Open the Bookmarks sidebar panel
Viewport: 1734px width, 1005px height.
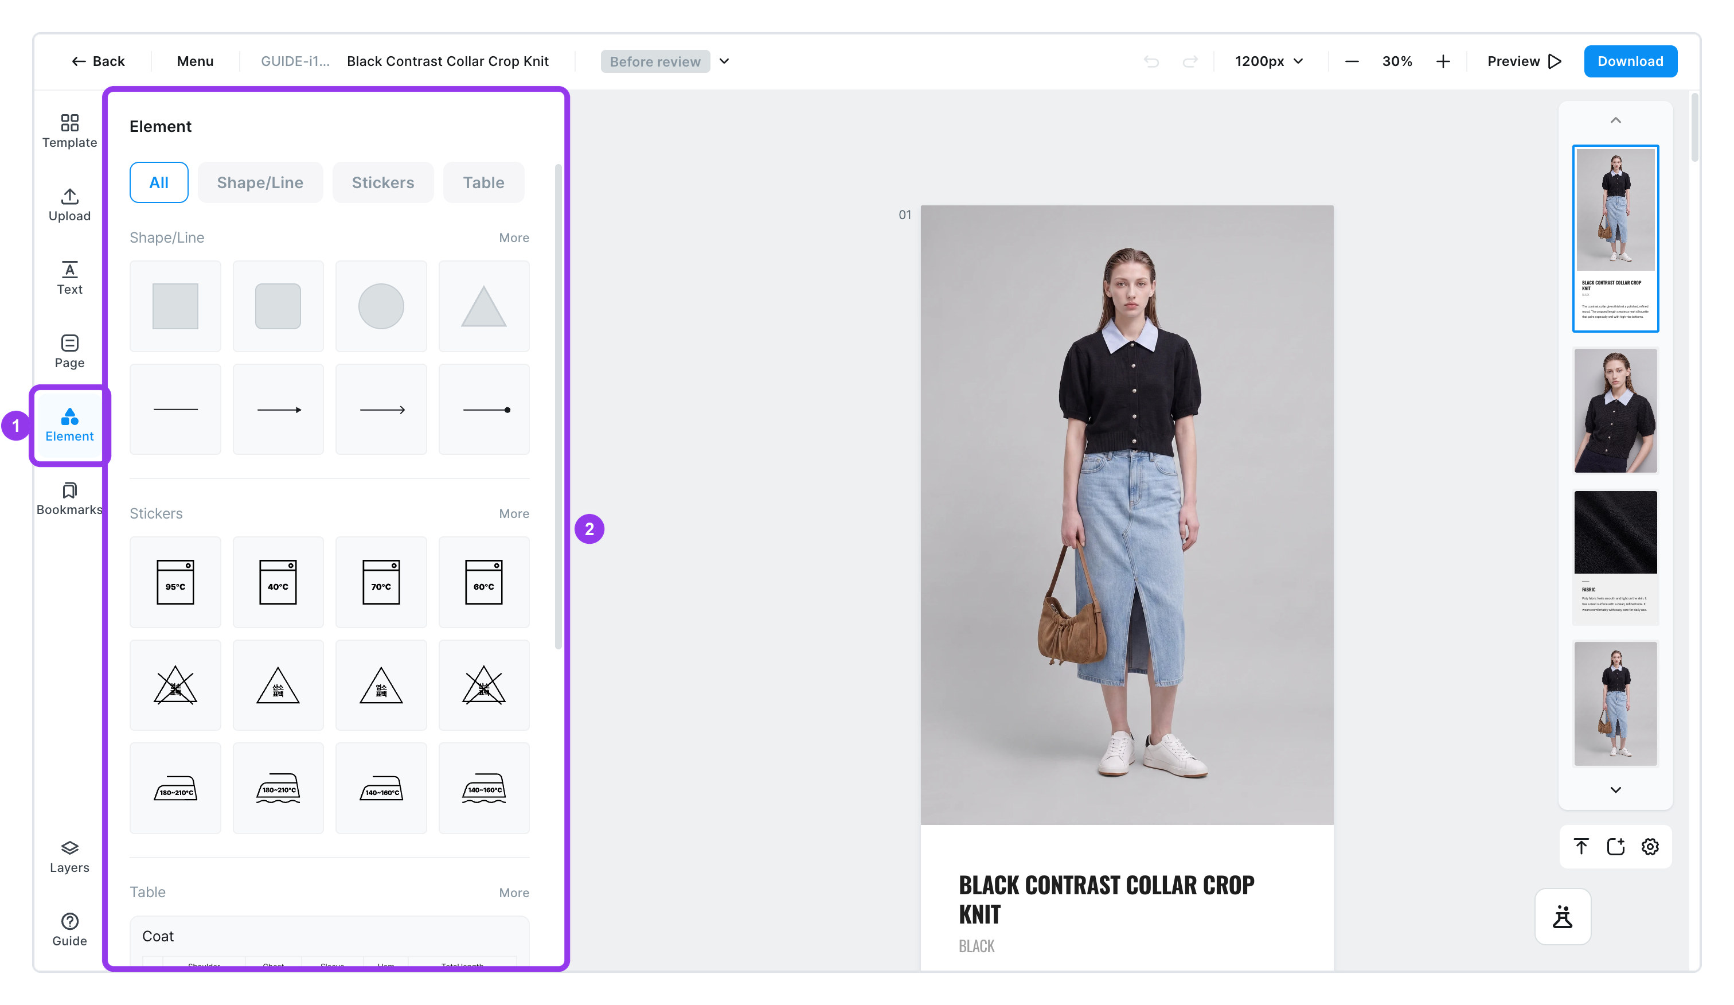pyautogui.click(x=69, y=499)
